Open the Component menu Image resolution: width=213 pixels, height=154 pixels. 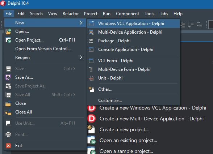(128, 14)
